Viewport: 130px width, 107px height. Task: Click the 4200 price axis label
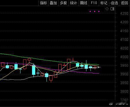coord(124,22)
